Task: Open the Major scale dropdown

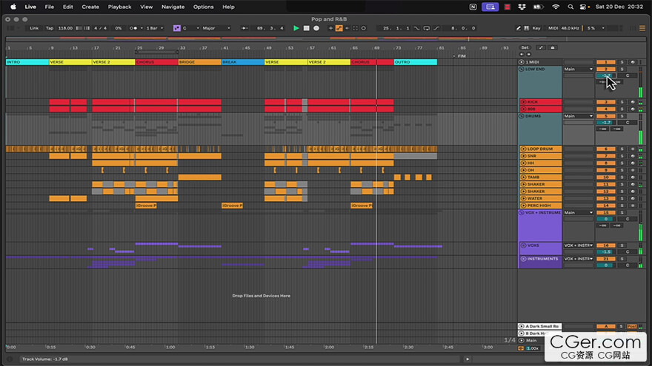Action: coord(216,28)
